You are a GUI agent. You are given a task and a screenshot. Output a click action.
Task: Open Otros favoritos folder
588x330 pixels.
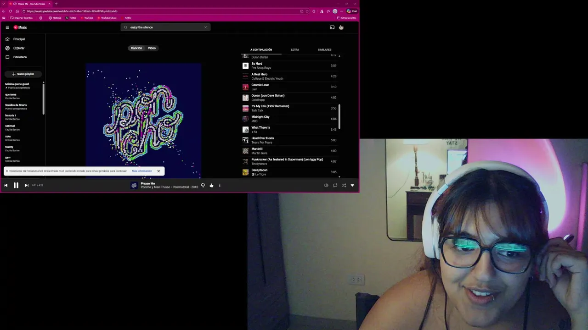(347, 18)
